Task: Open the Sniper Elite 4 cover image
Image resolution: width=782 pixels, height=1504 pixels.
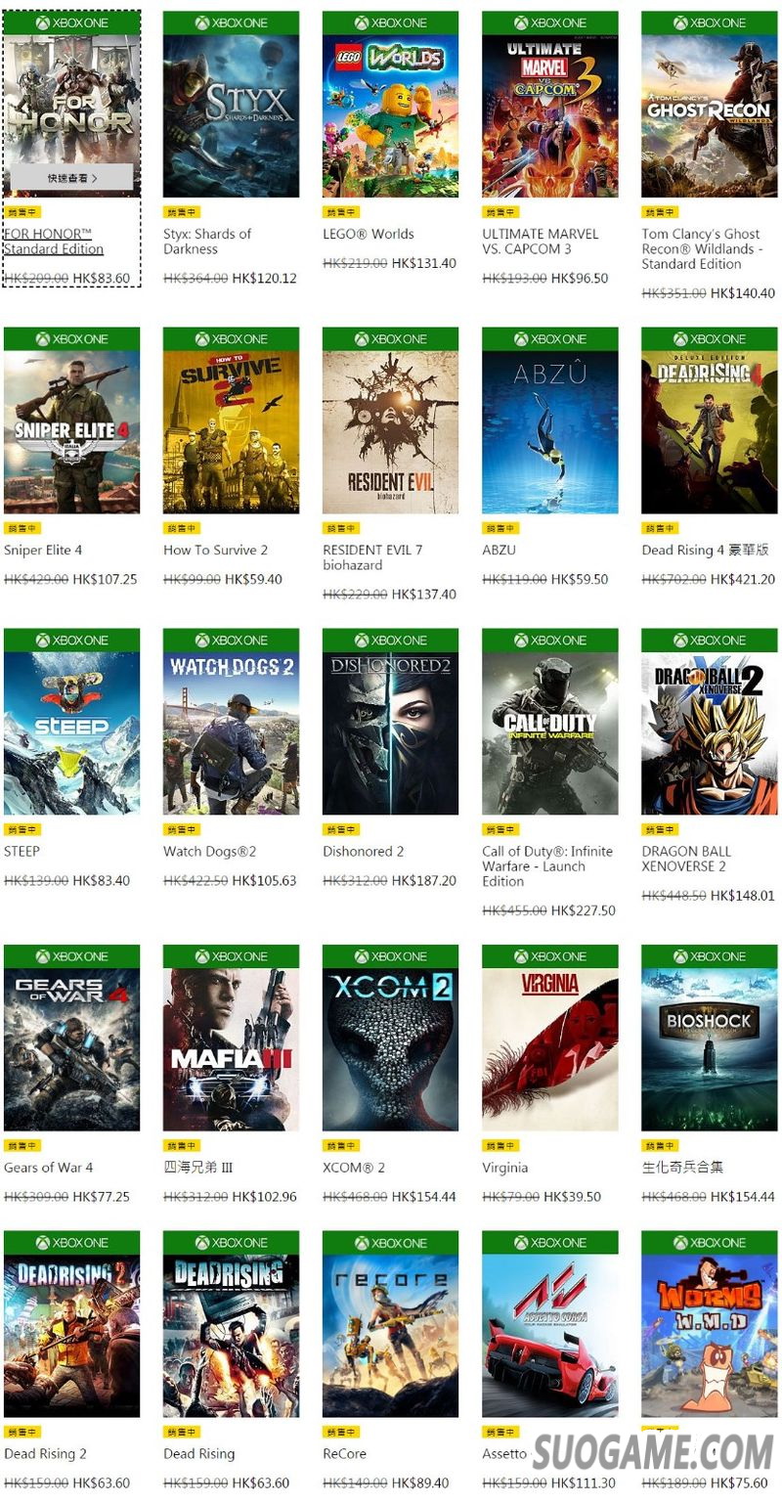Action: point(71,432)
